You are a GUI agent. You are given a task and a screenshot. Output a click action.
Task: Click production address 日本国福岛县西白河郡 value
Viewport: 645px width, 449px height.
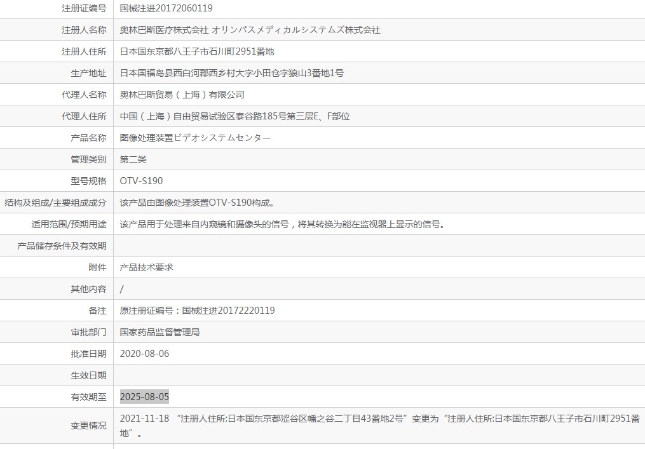[231, 73]
